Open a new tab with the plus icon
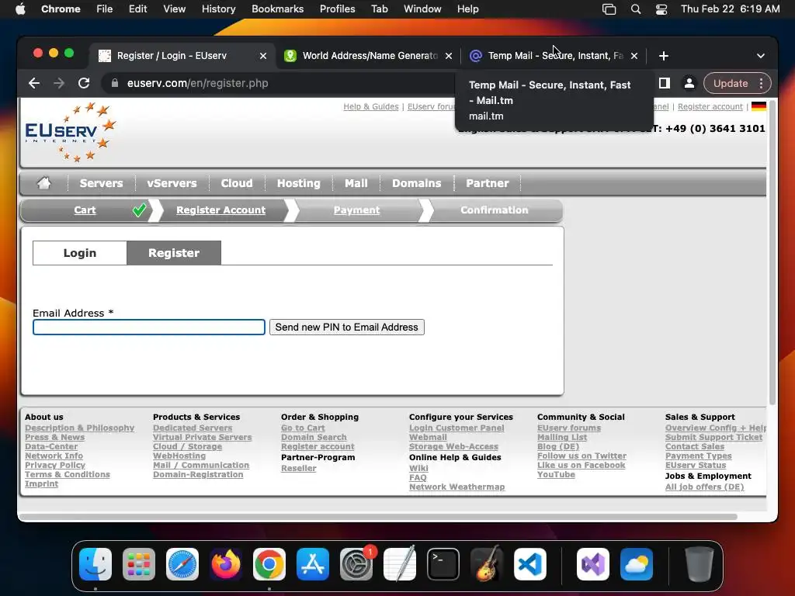 click(663, 56)
